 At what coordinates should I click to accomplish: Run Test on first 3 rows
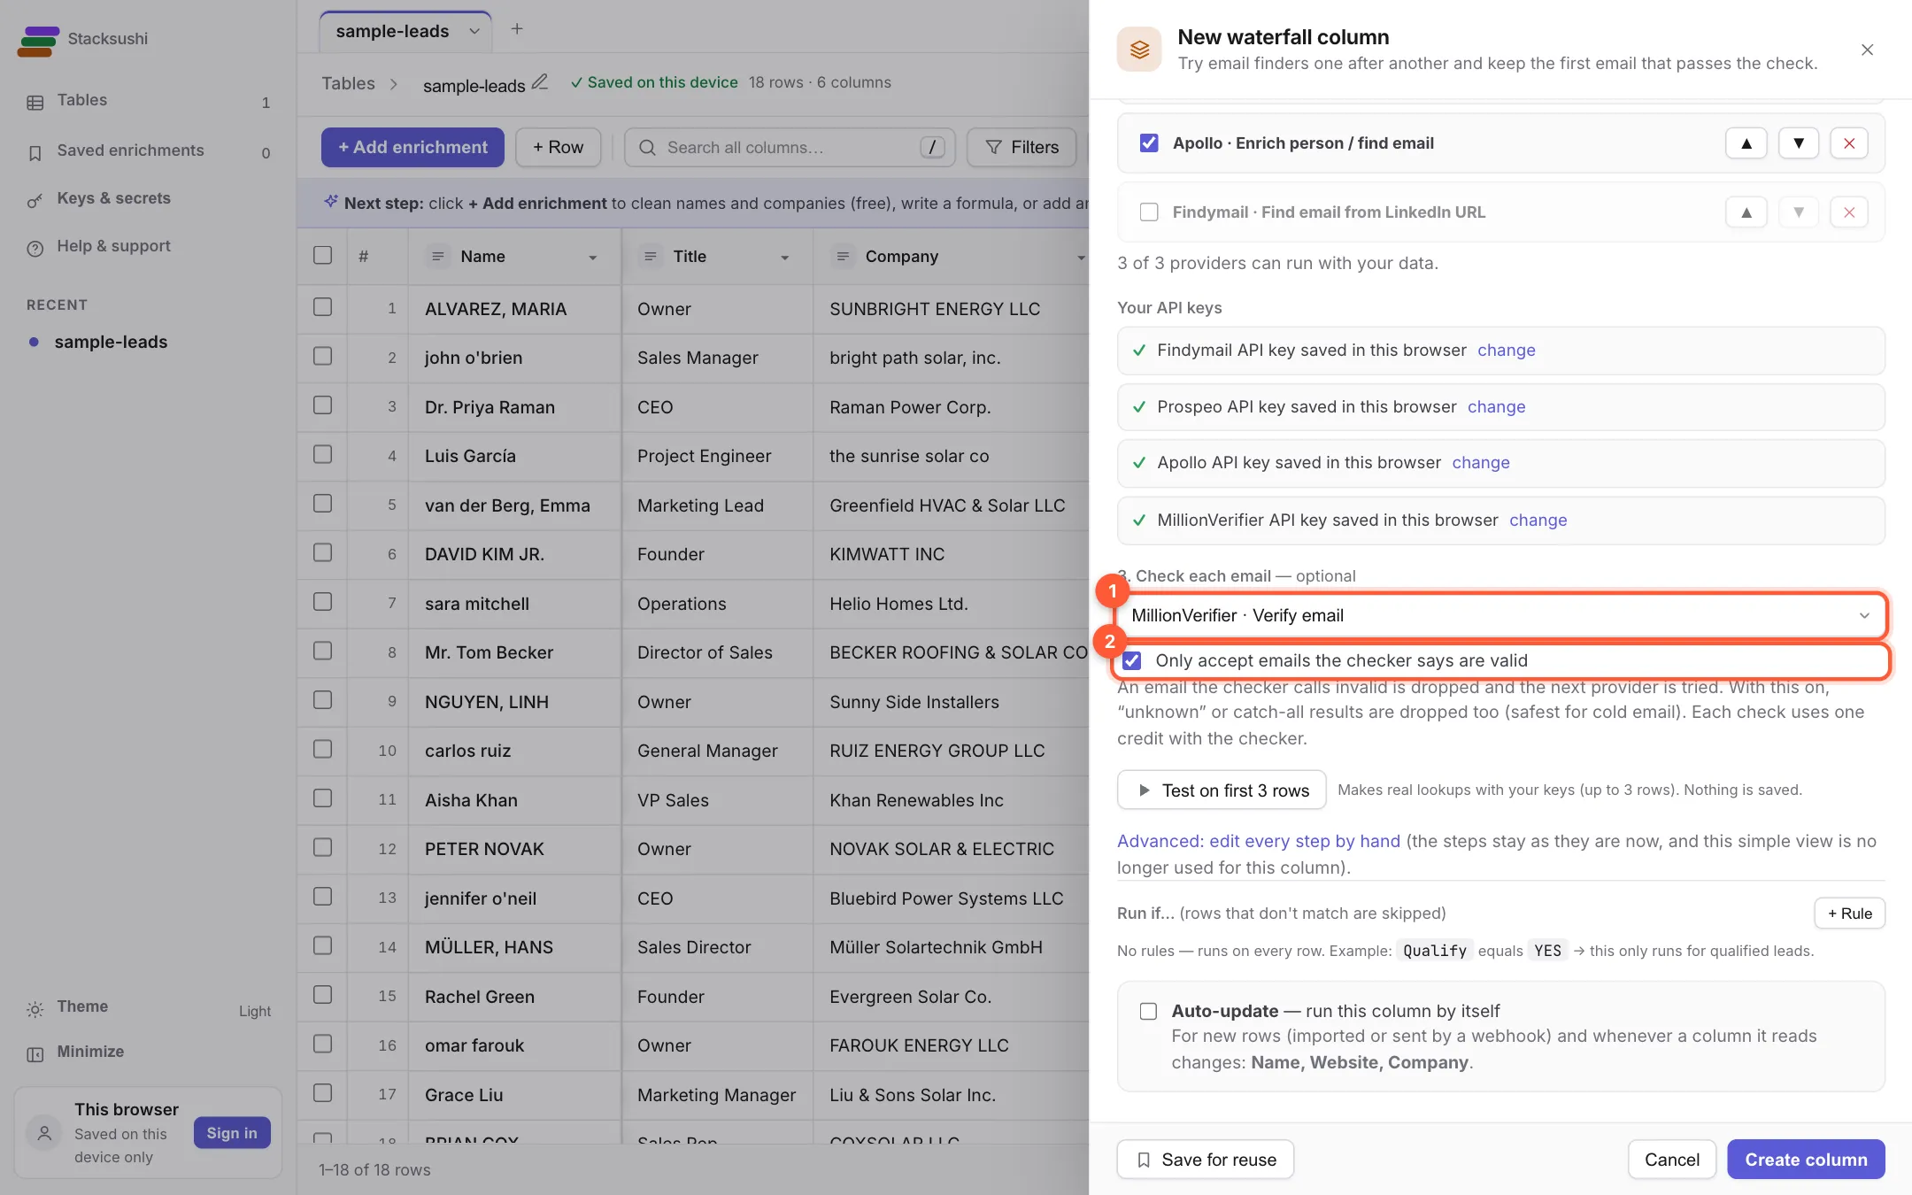[x=1222, y=790]
